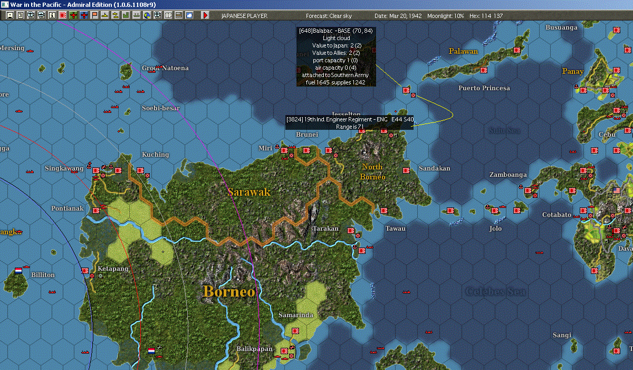
Task: Click the double yellow ships toolbar icon
Action: [x=115, y=15]
